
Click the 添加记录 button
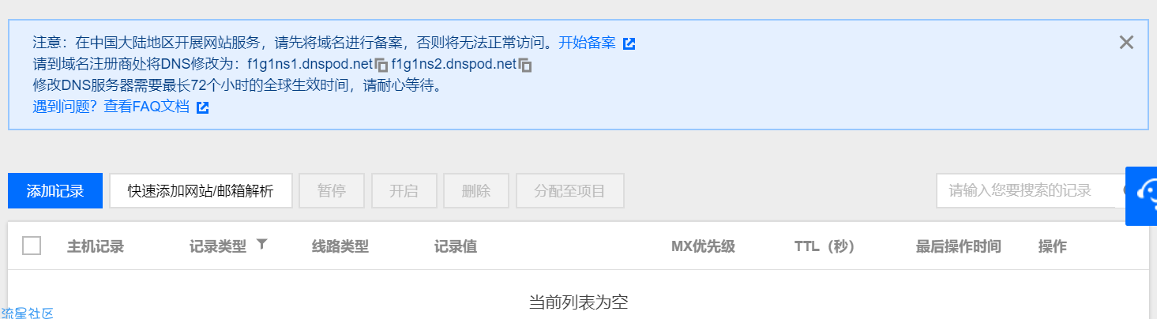pyautogui.click(x=55, y=191)
